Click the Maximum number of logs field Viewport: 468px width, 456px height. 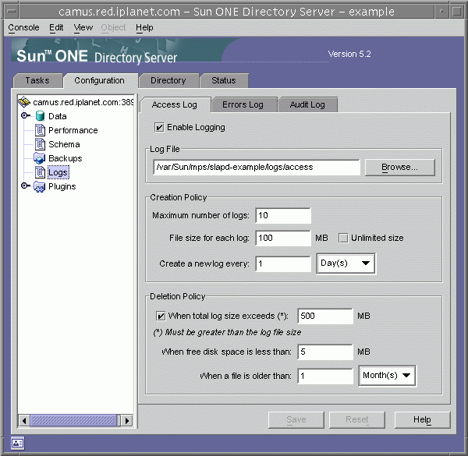pos(283,216)
